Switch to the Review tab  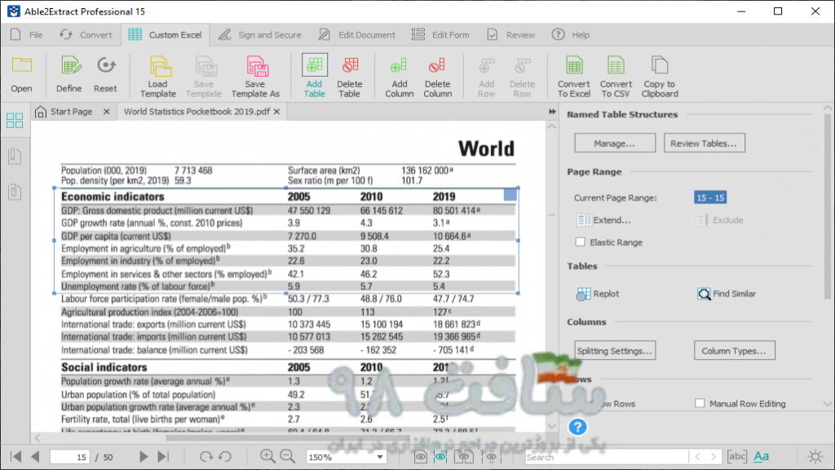[x=510, y=34]
